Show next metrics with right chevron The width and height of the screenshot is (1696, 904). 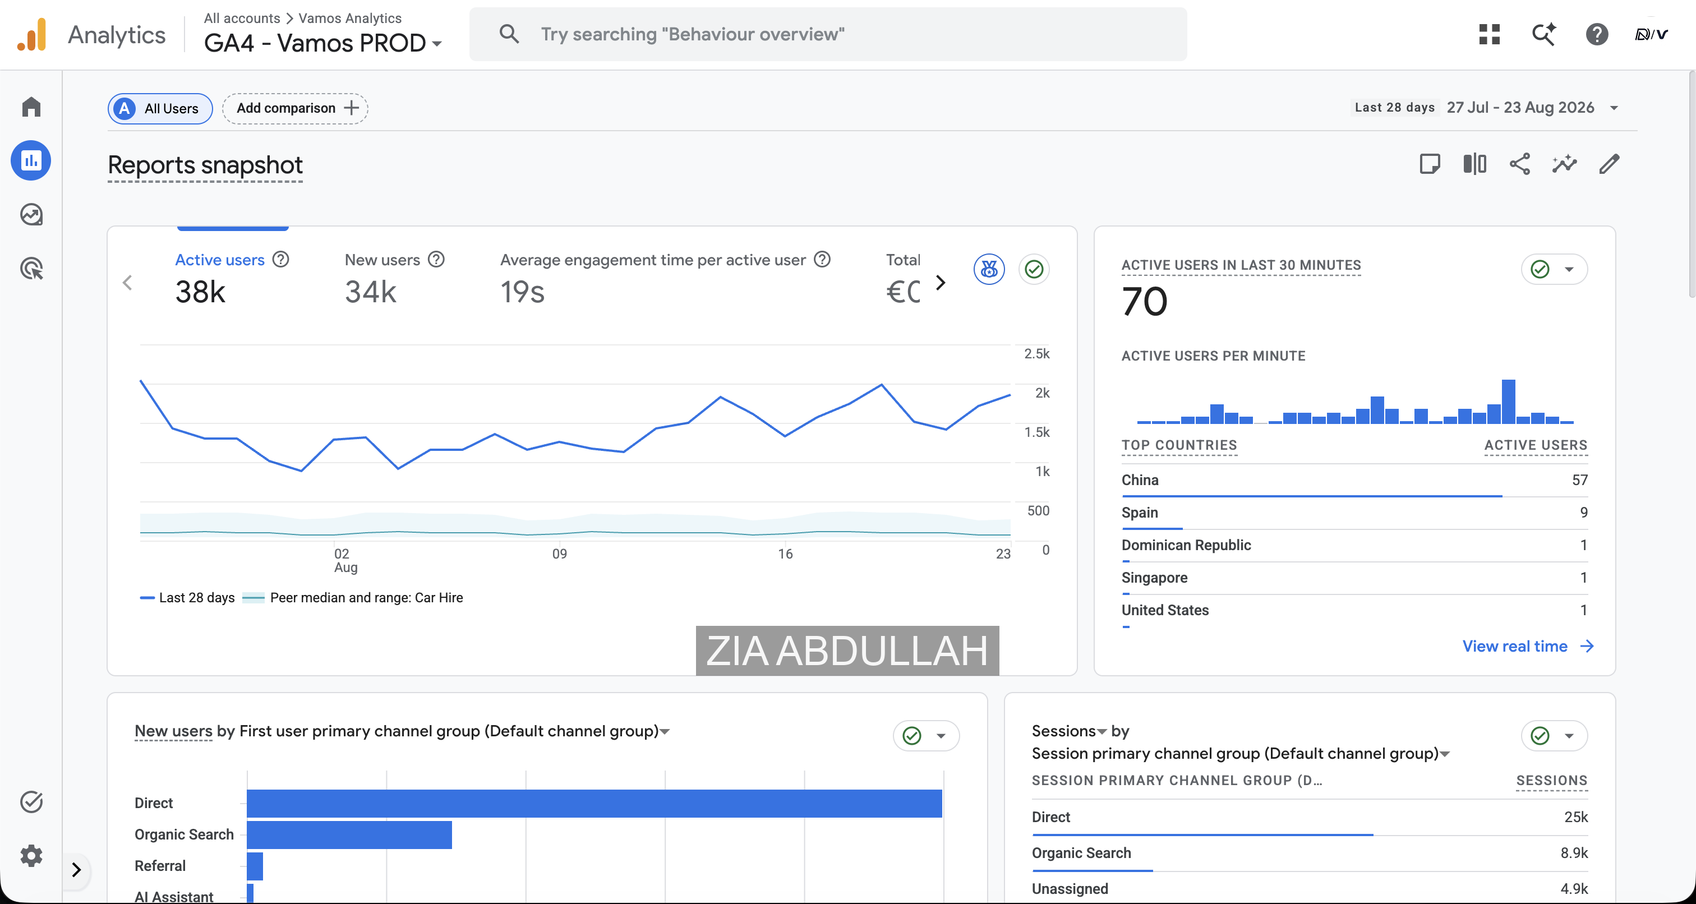point(940,283)
